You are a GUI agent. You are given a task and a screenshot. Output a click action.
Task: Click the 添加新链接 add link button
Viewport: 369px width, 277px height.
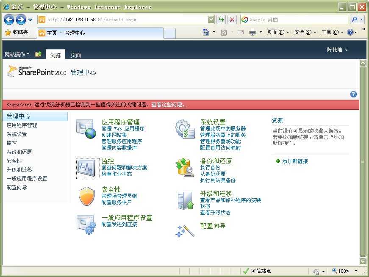292,161
